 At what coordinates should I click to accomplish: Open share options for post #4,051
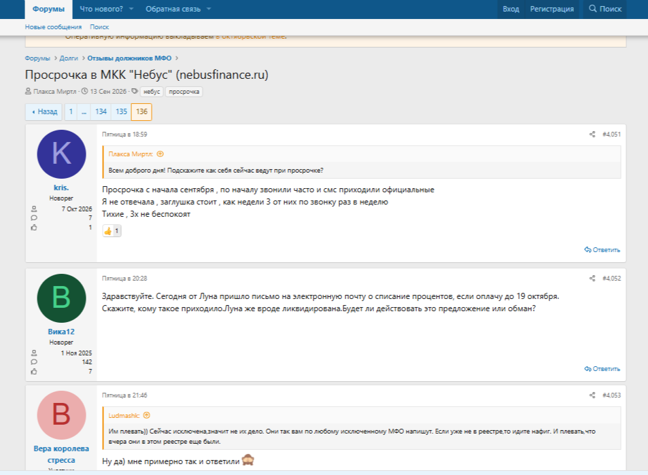[592, 135]
